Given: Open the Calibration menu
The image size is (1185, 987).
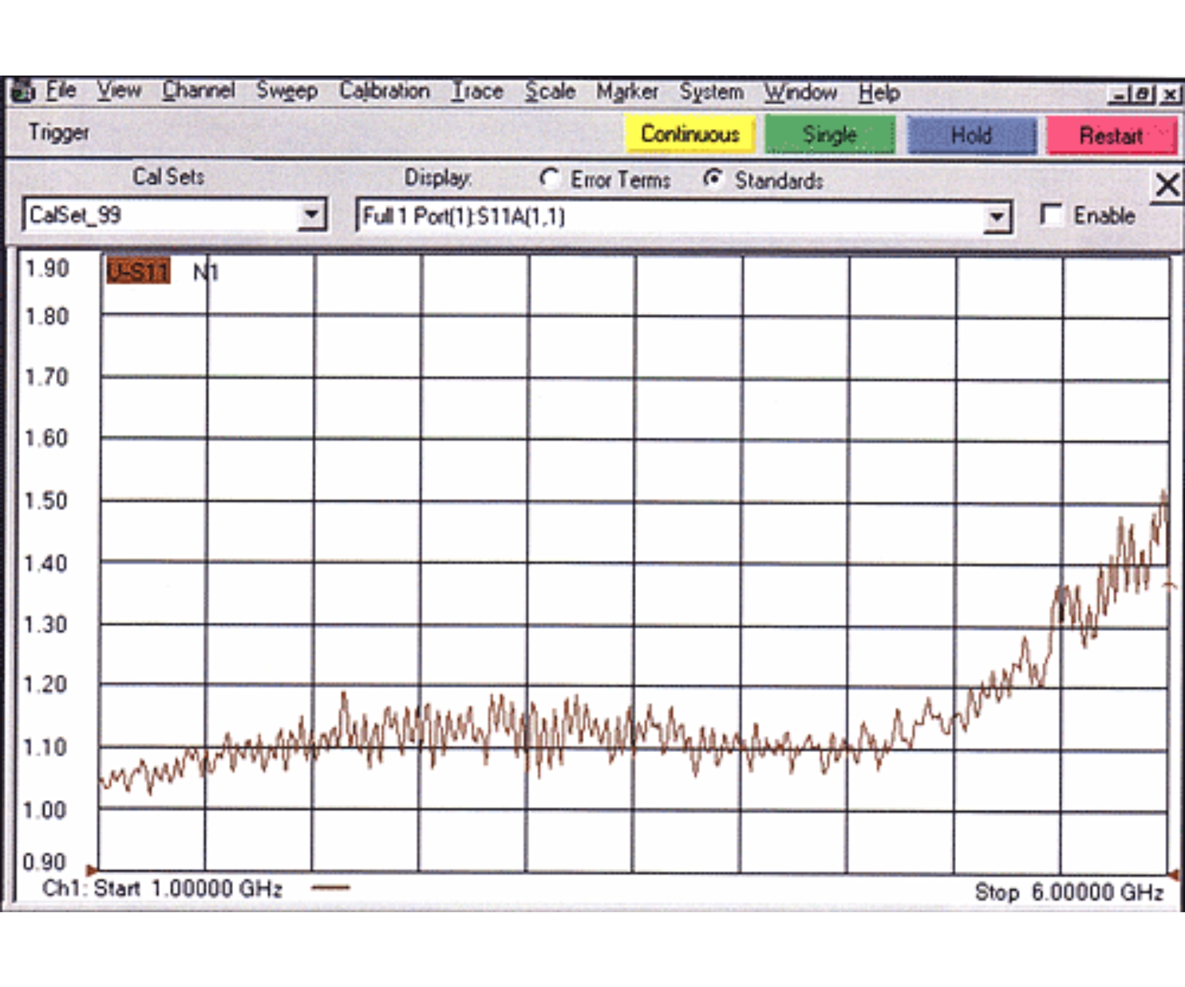Looking at the screenshot, I should pyautogui.click(x=384, y=91).
